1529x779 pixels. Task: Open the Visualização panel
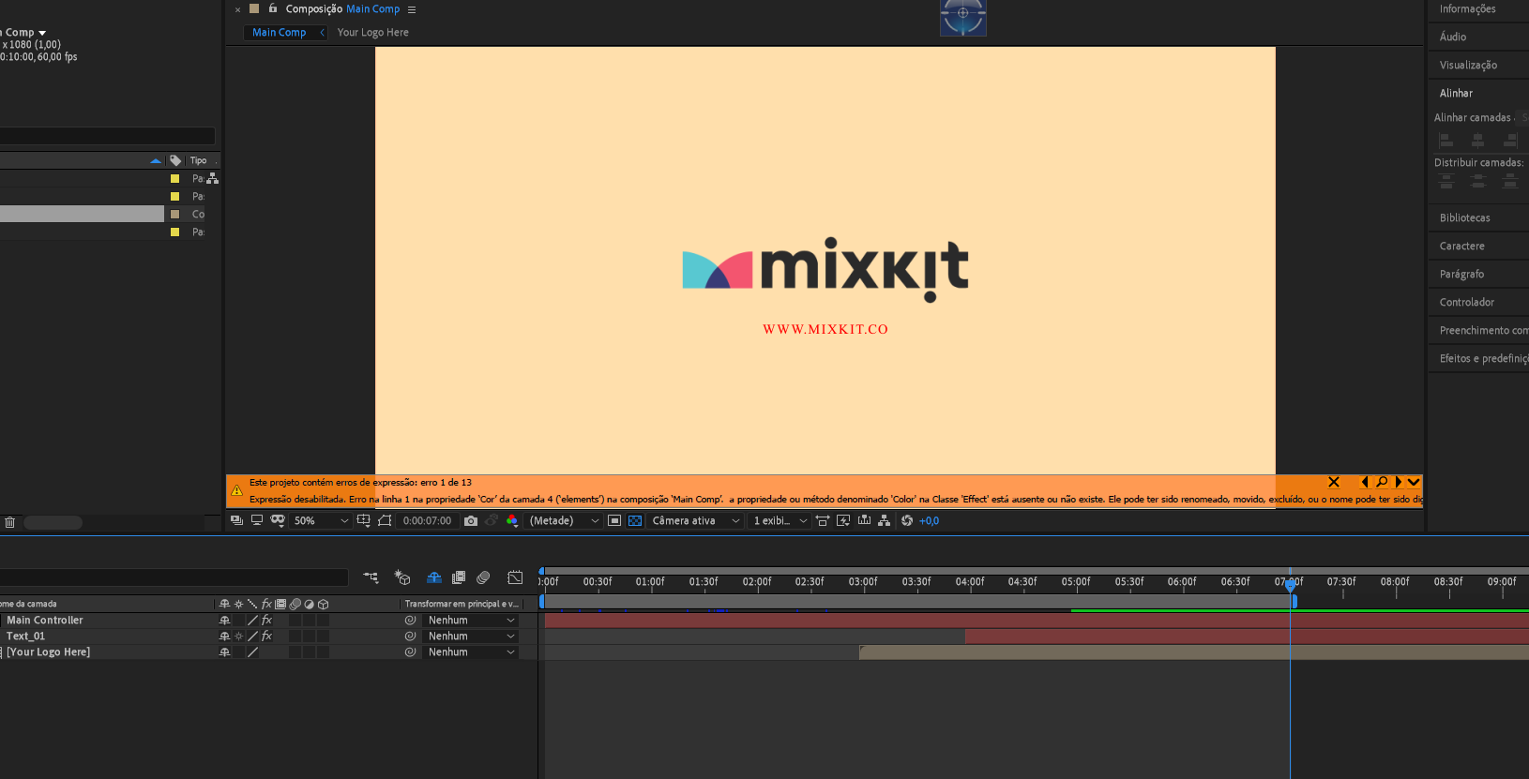(x=1468, y=65)
